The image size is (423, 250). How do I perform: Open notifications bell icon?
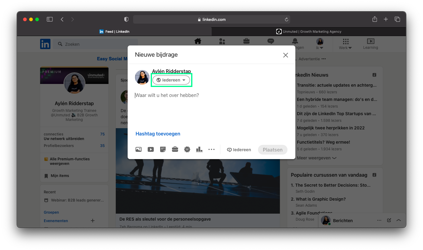pos(295,42)
